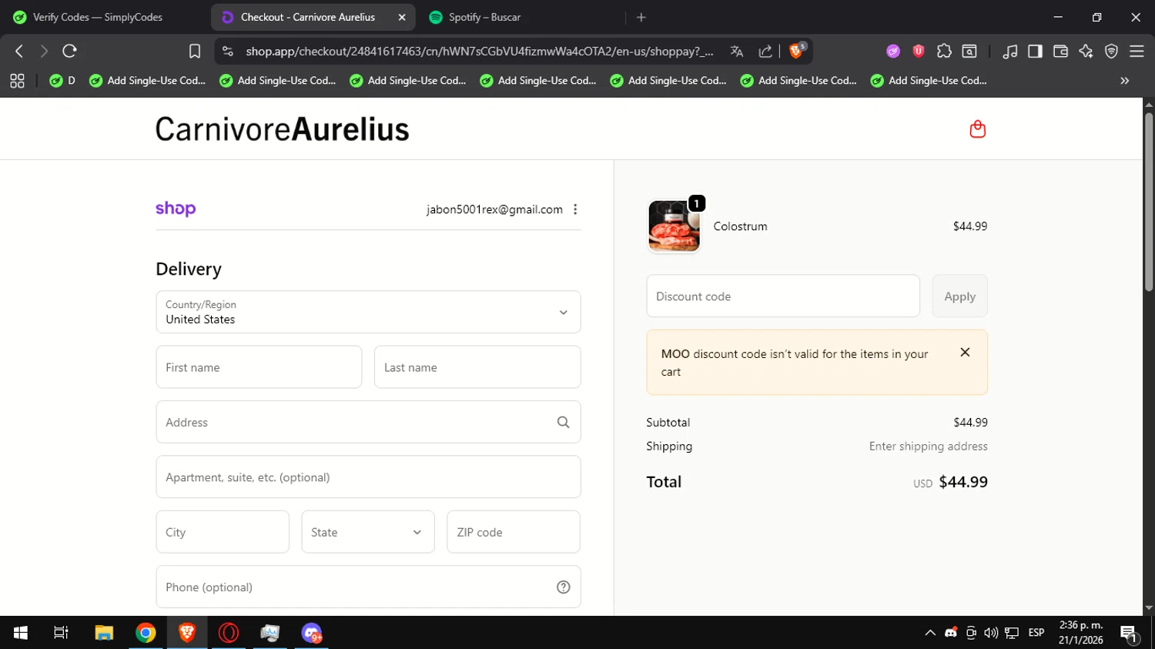Image resolution: width=1155 pixels, height=649 pixels.
Task: Click the ZIP code field
Action: [x=514, y=532]
